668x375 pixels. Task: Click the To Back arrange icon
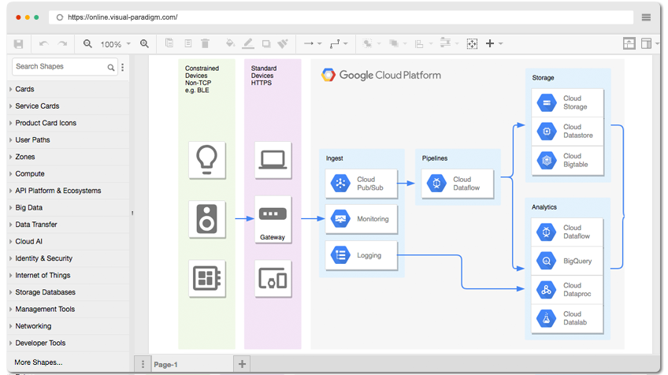click(394, 43)
